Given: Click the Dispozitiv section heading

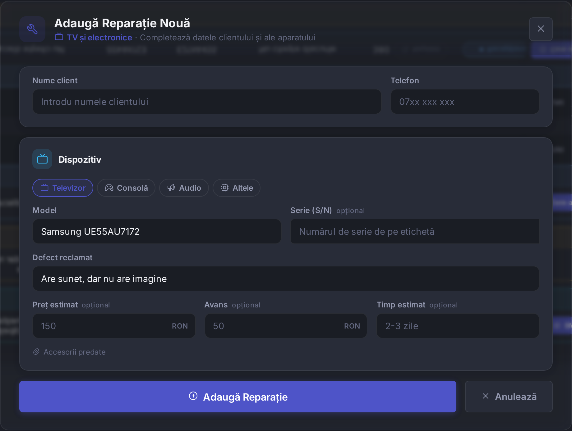Looking at the screenshot, I should click(x=80, y=159).
